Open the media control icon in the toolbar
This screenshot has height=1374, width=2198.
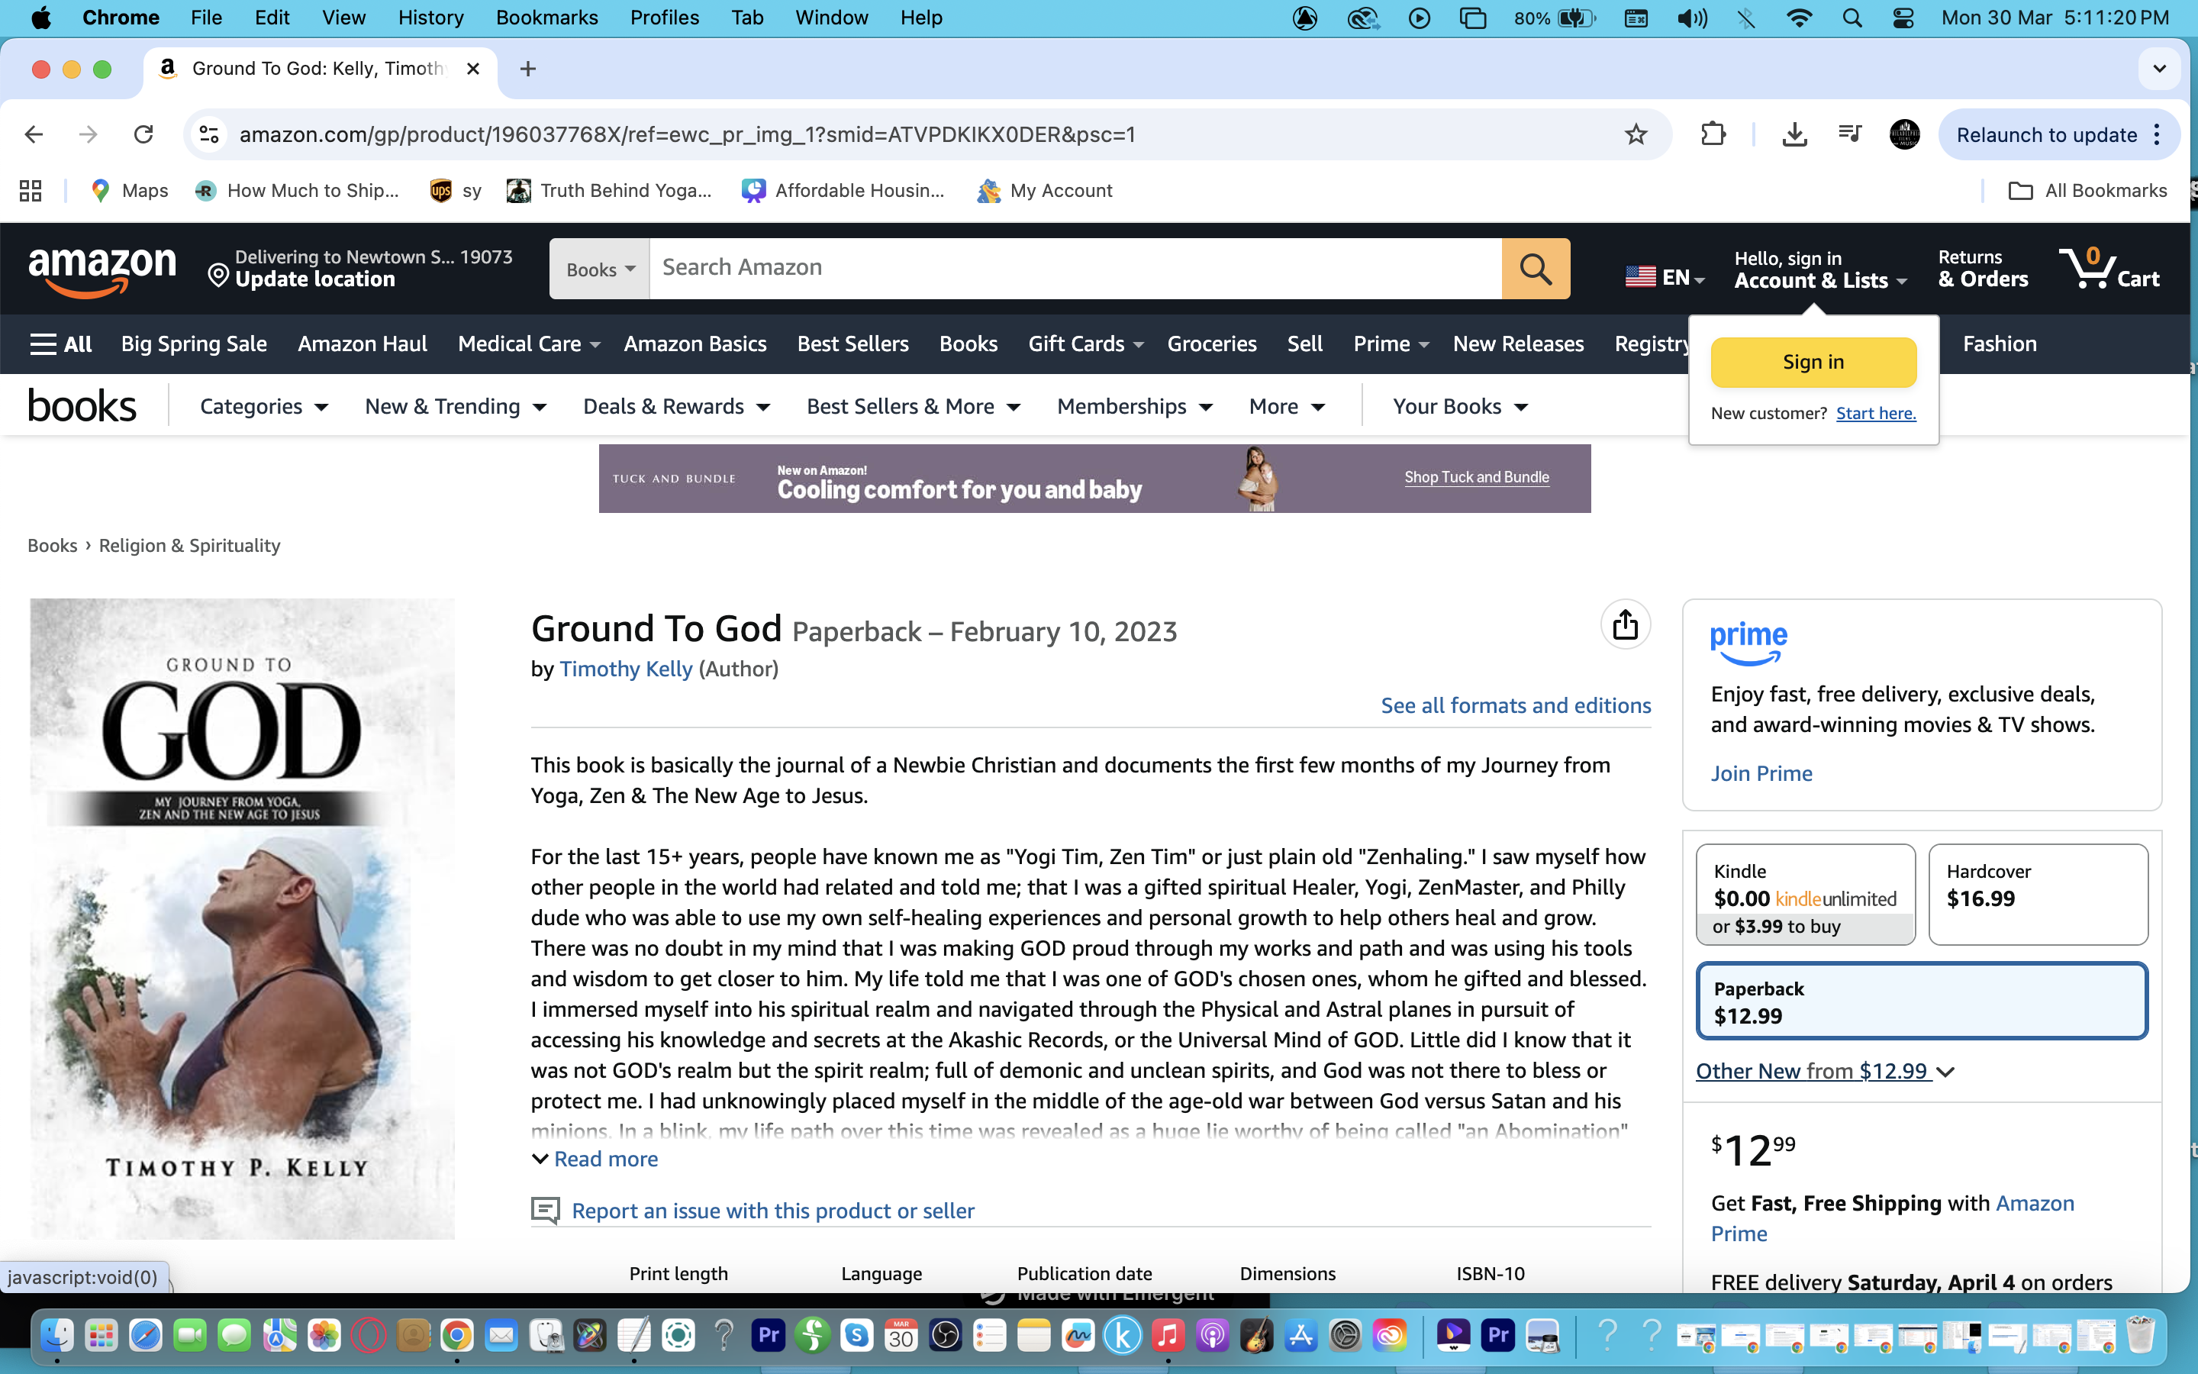point(1849,134)
